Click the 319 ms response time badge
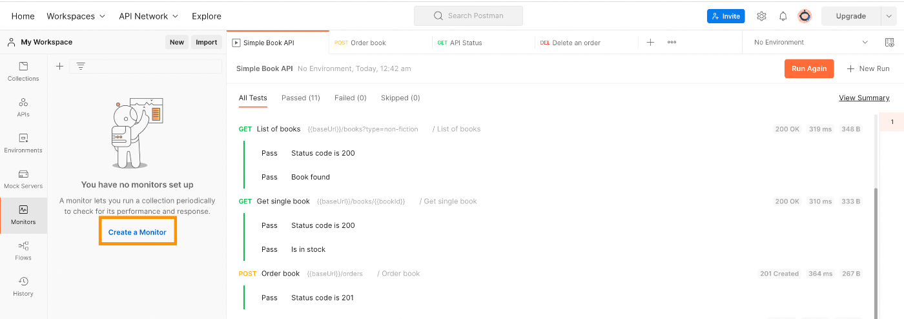904x319 pixels. pyautogui.click(x=820, y=129)
